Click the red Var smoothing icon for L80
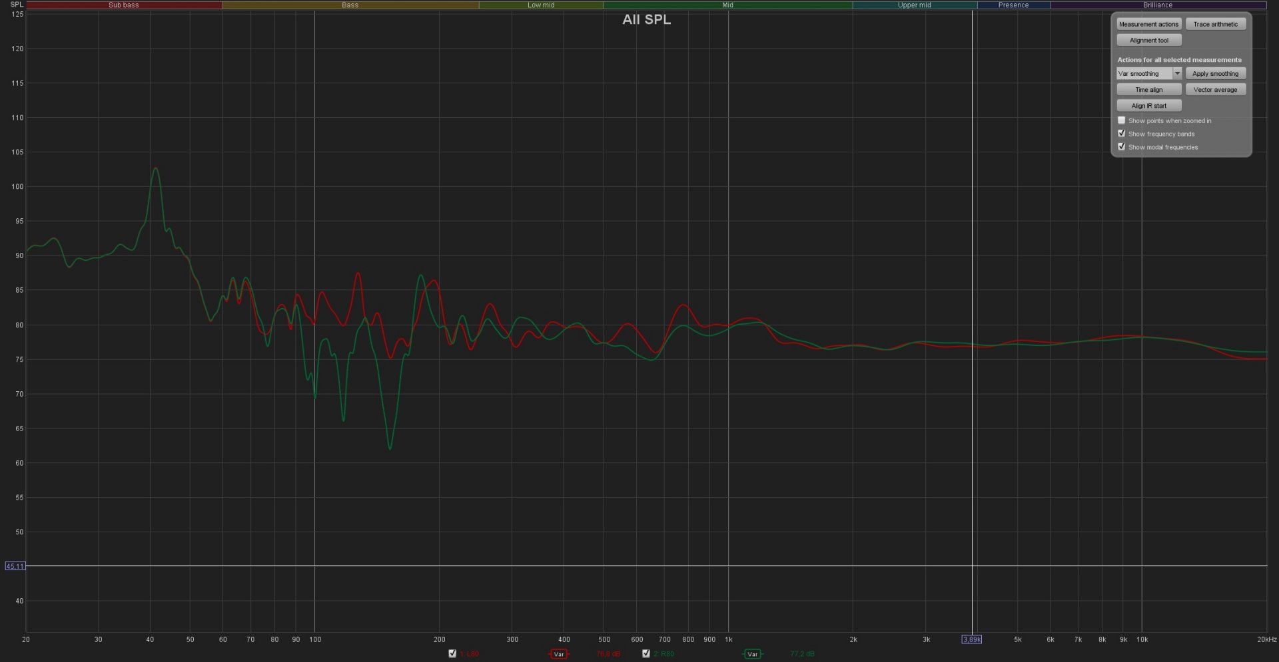1279x662 pixels. 558,654
